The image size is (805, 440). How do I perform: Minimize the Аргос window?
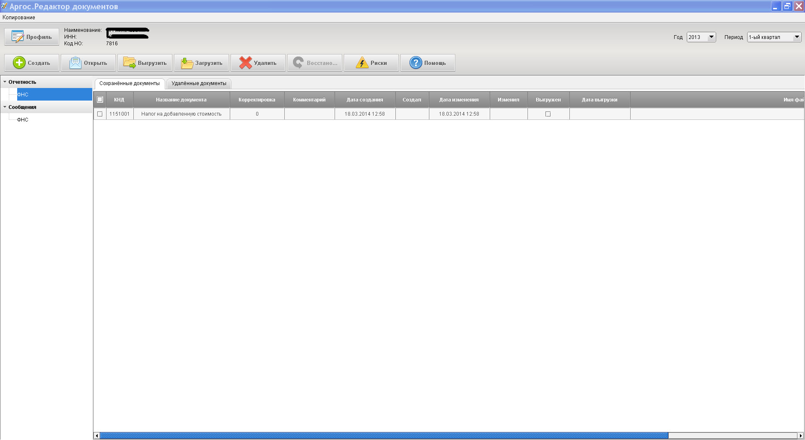(x=776, y=6)
